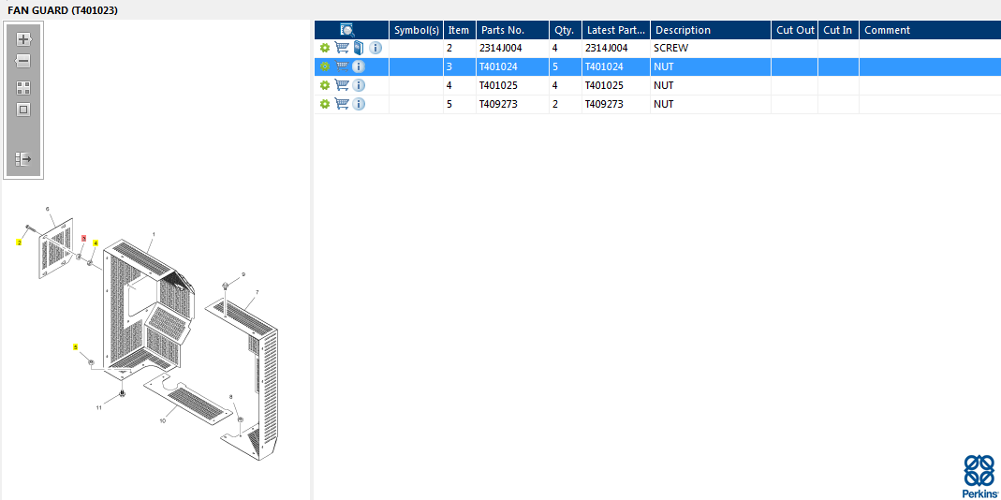
Task: Select the four-squares grid view icon
Action: (23, 88)
